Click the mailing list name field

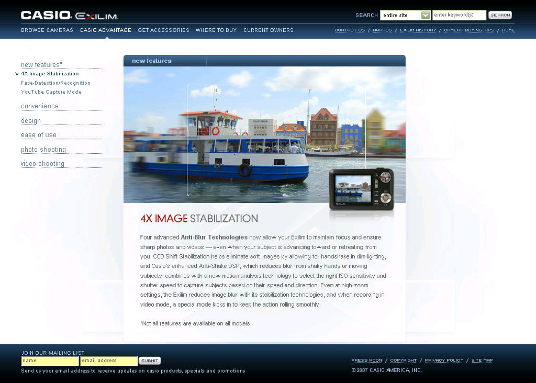pos(50,361)
